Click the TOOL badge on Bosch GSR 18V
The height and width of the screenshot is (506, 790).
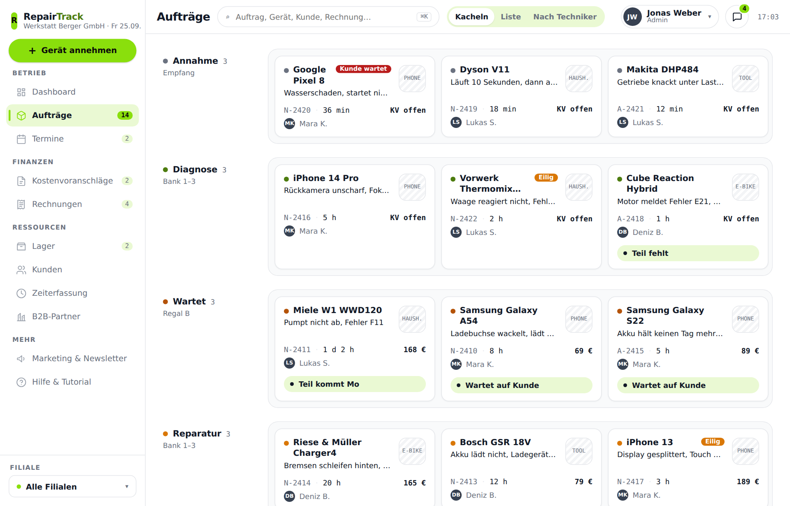pos(579,451)
